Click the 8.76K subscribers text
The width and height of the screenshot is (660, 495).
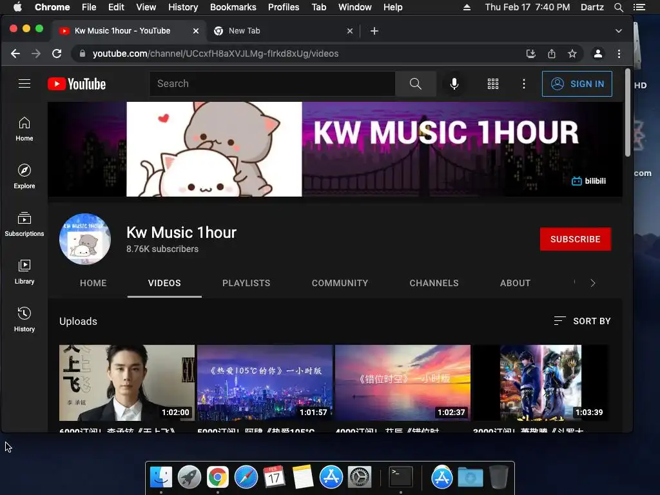pos(162,249)
